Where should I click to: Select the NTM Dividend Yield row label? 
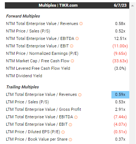coord(24,76)
